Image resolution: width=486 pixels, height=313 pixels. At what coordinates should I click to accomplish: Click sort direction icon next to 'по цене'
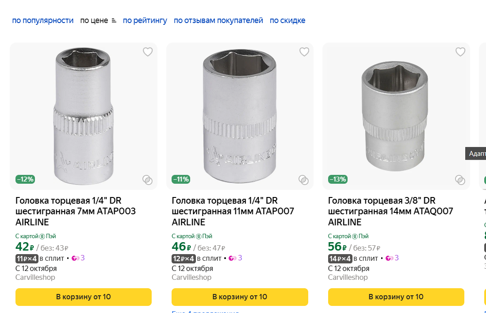[114, 20]
